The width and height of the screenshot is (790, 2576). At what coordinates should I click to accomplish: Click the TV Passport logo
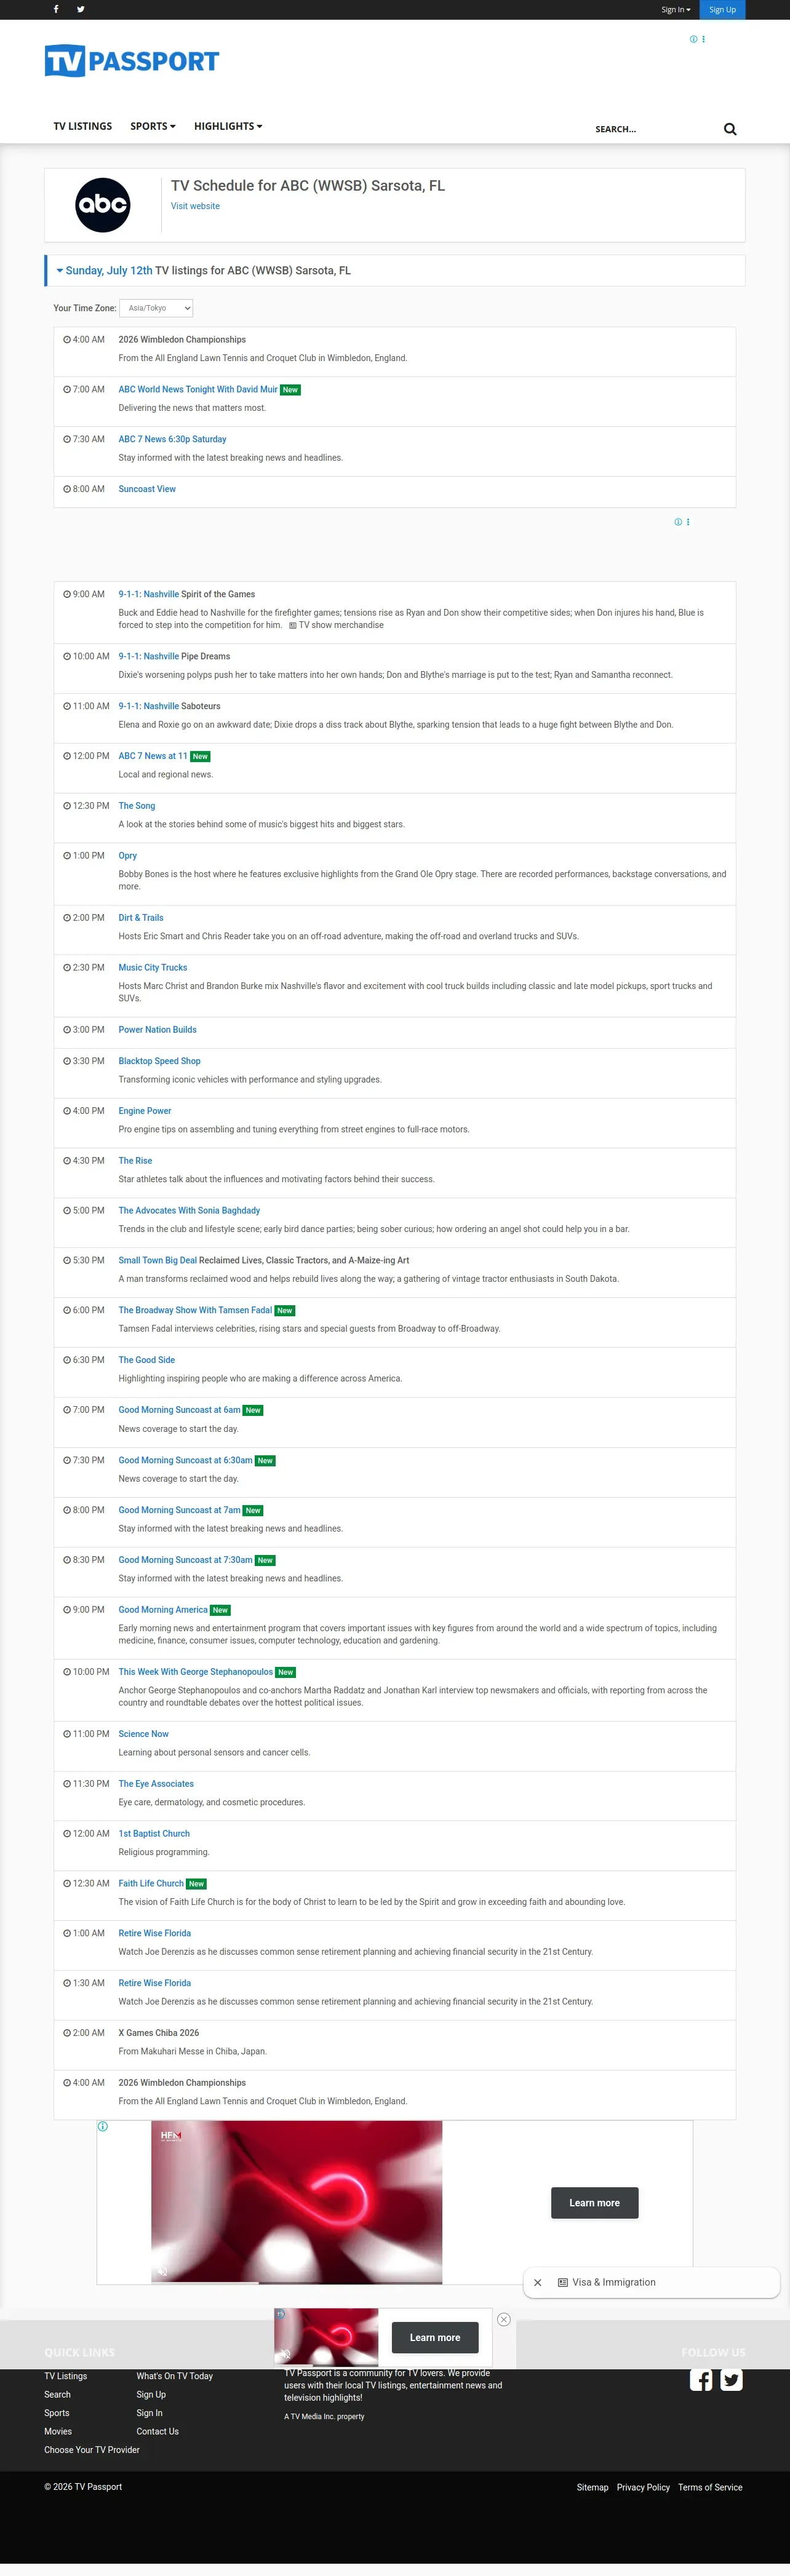click(x=132, y=61)
